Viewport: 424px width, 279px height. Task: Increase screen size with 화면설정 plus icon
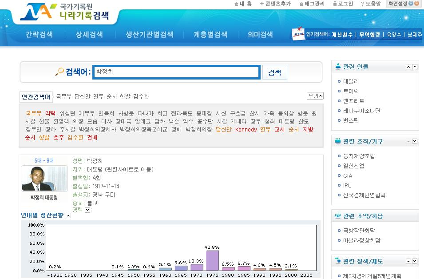(411, 4)
